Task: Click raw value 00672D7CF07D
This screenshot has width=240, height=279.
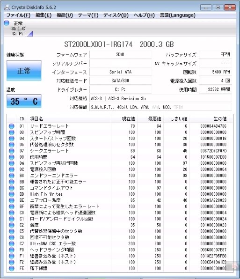Action: point(213,151)
